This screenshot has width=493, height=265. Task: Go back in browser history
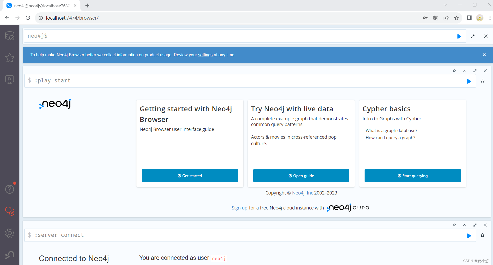click(x=7, y=18)
